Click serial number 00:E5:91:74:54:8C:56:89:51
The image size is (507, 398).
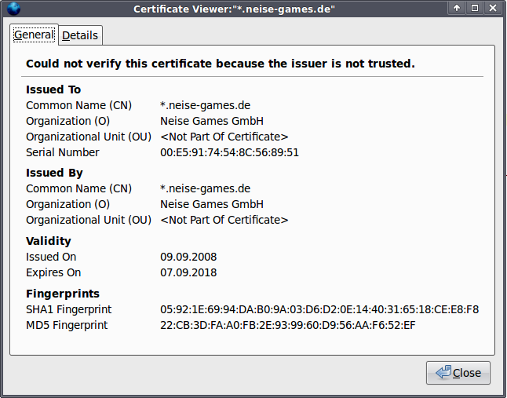230,152
